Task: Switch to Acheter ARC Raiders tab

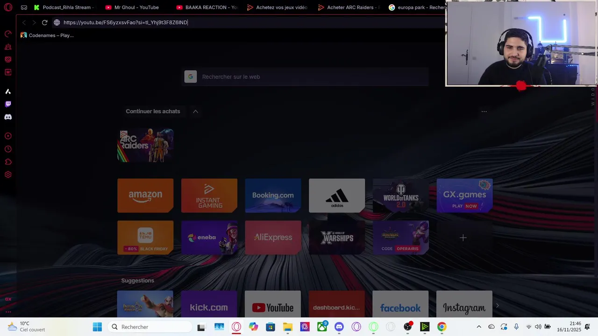Action: pyautogui.click(x=349, y=7)
